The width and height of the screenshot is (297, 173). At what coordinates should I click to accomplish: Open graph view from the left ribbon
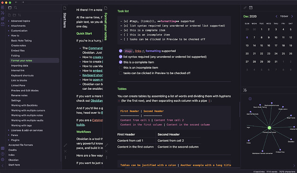point(3,13)
